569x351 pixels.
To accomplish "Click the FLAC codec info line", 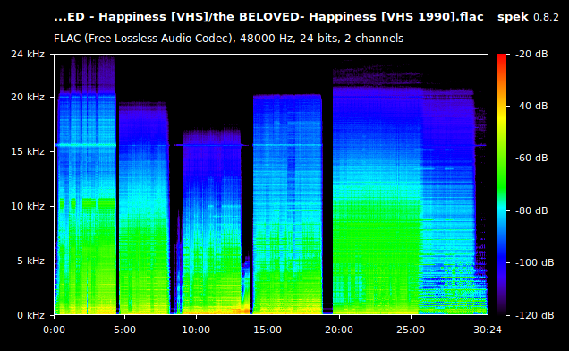I will pos(229,39).
